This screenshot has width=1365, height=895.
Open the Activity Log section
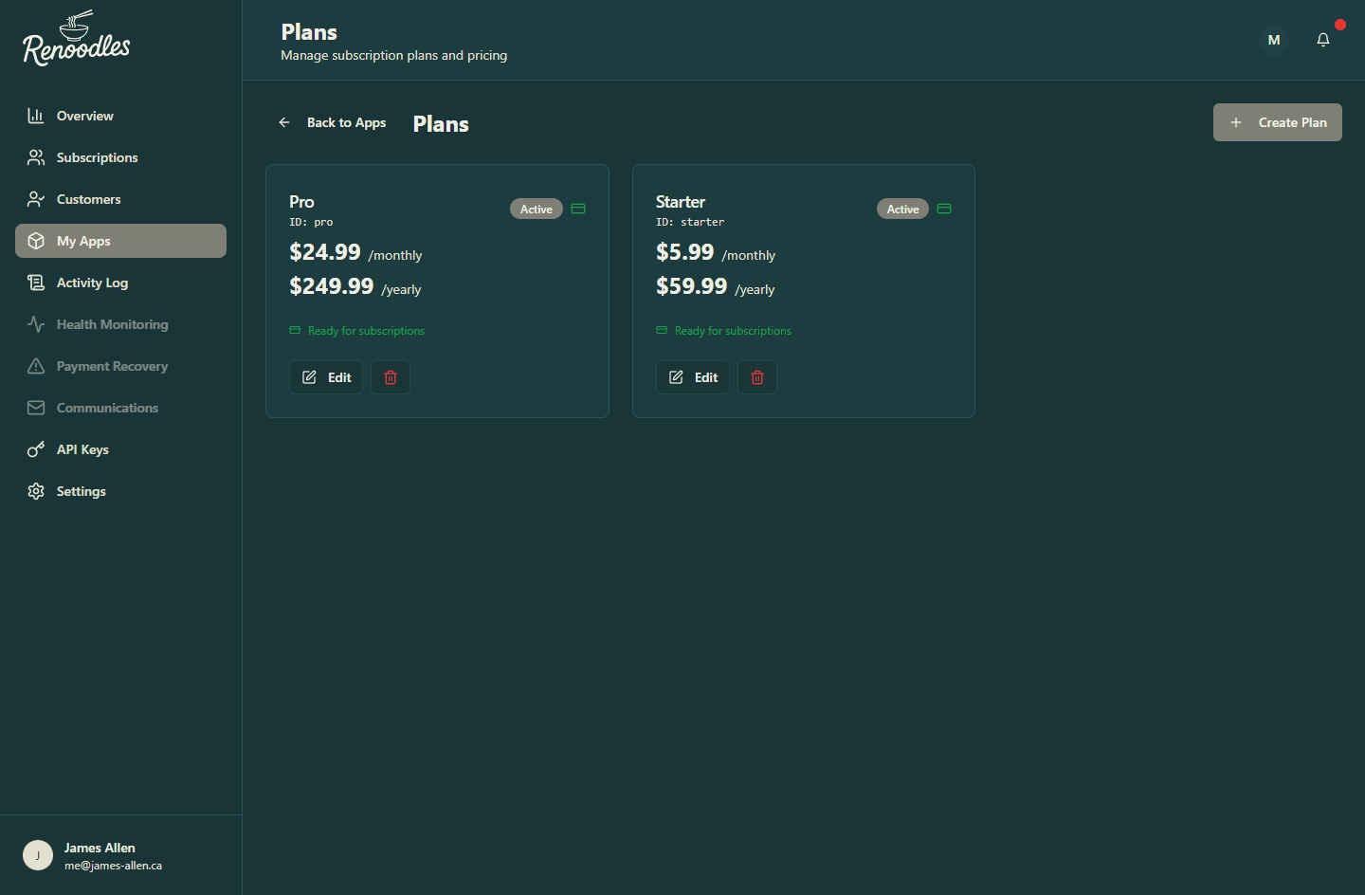tap(92, 283)
